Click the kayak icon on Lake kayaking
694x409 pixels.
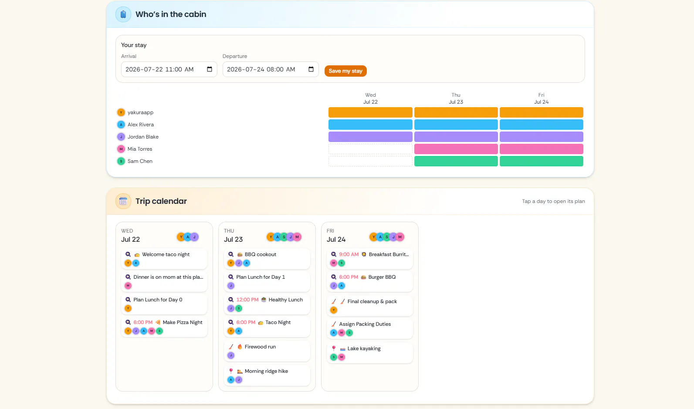click(x=342, y=349)
